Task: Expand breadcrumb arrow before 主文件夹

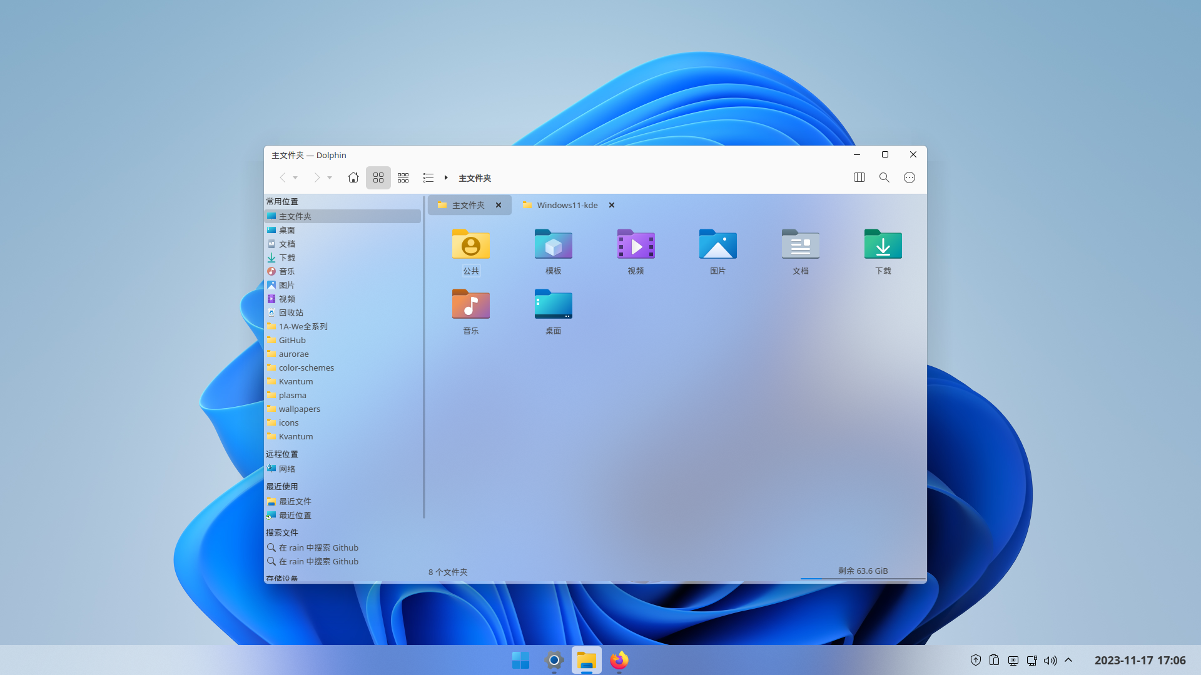Action: coord(446,178)
